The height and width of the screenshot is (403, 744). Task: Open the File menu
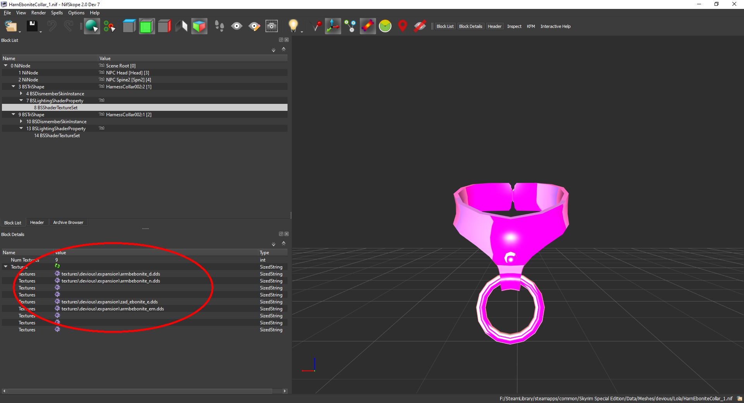(x=7, y=13)
